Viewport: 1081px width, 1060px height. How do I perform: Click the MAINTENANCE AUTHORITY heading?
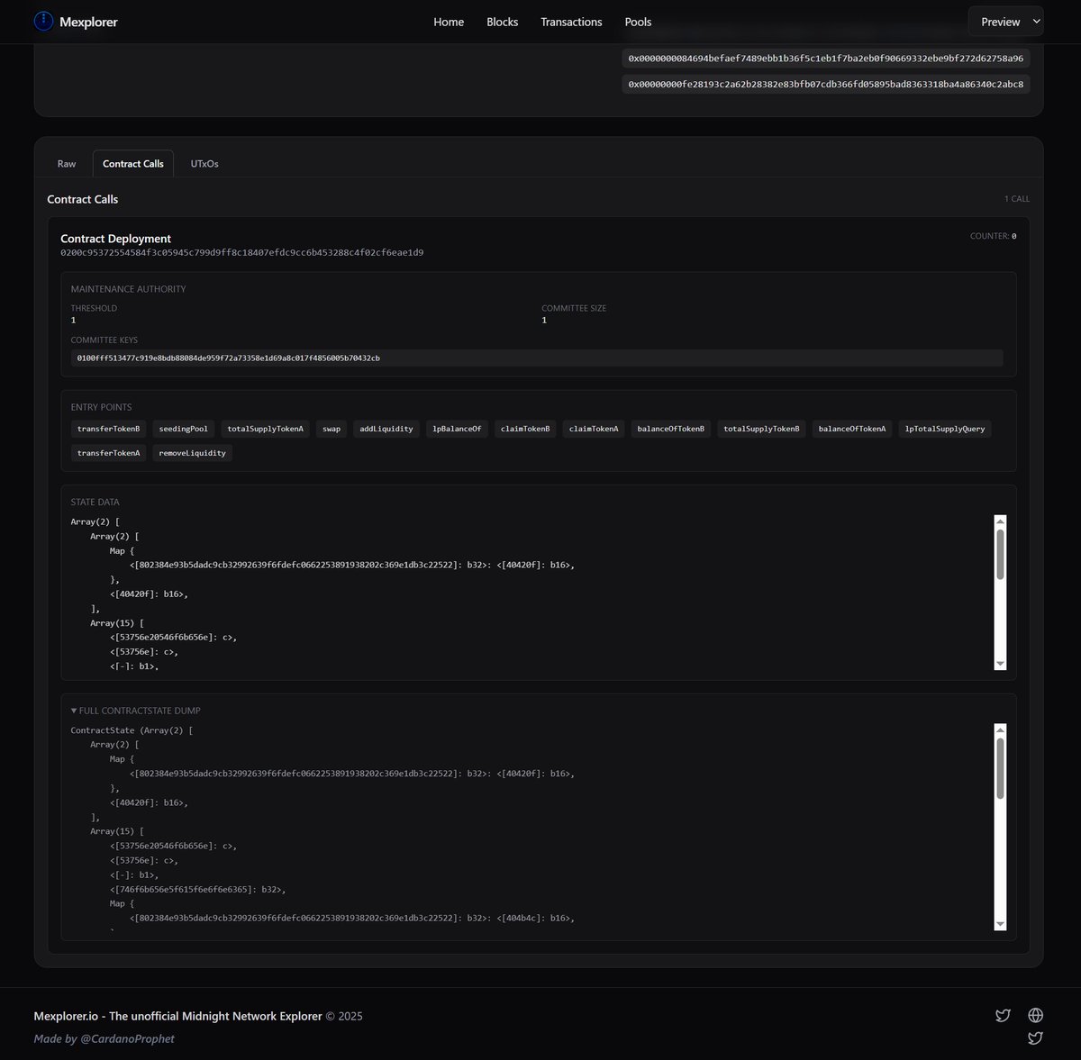click(128, 289)
